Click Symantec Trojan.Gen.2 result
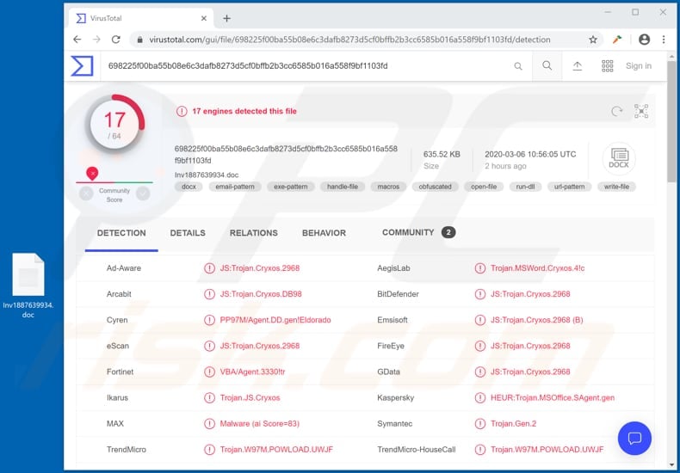This screenshot has height=473, width=680. [x=513, y=424]
